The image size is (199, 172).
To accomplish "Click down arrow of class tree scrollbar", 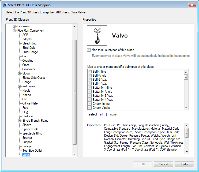I will point(75,154).
